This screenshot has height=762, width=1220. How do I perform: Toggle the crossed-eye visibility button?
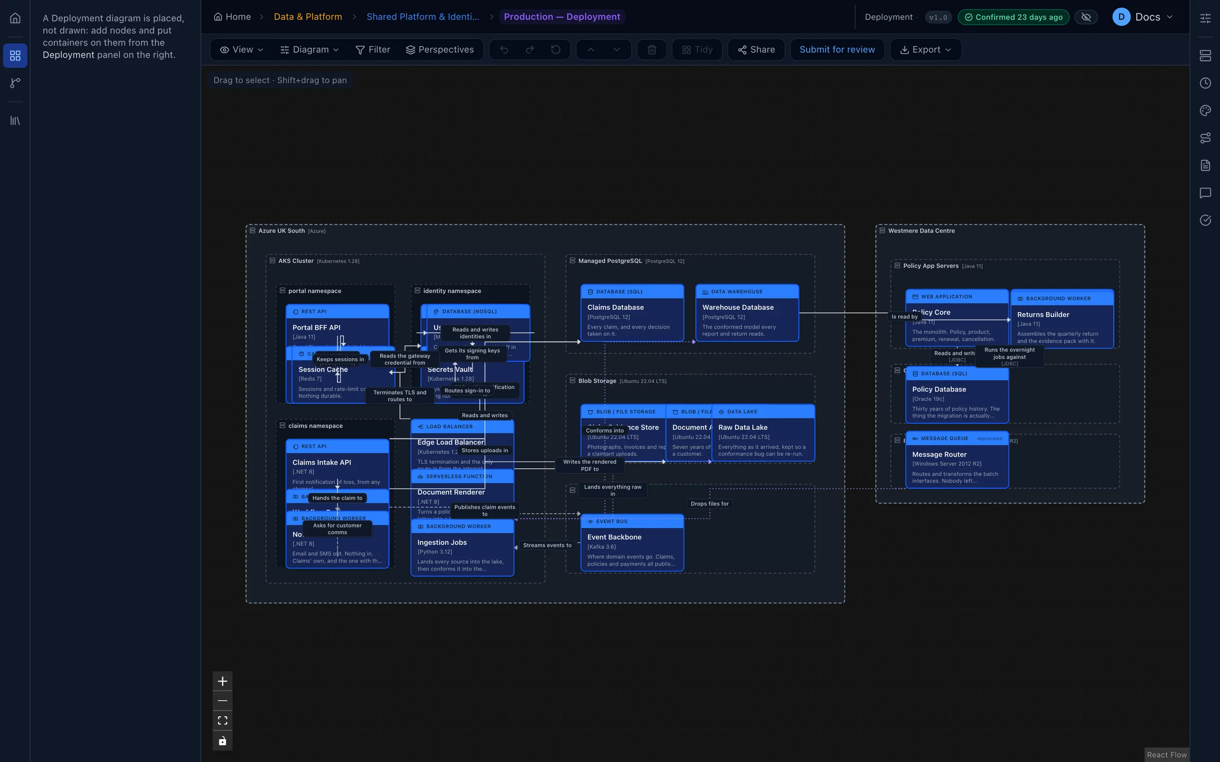(1086, 17)
